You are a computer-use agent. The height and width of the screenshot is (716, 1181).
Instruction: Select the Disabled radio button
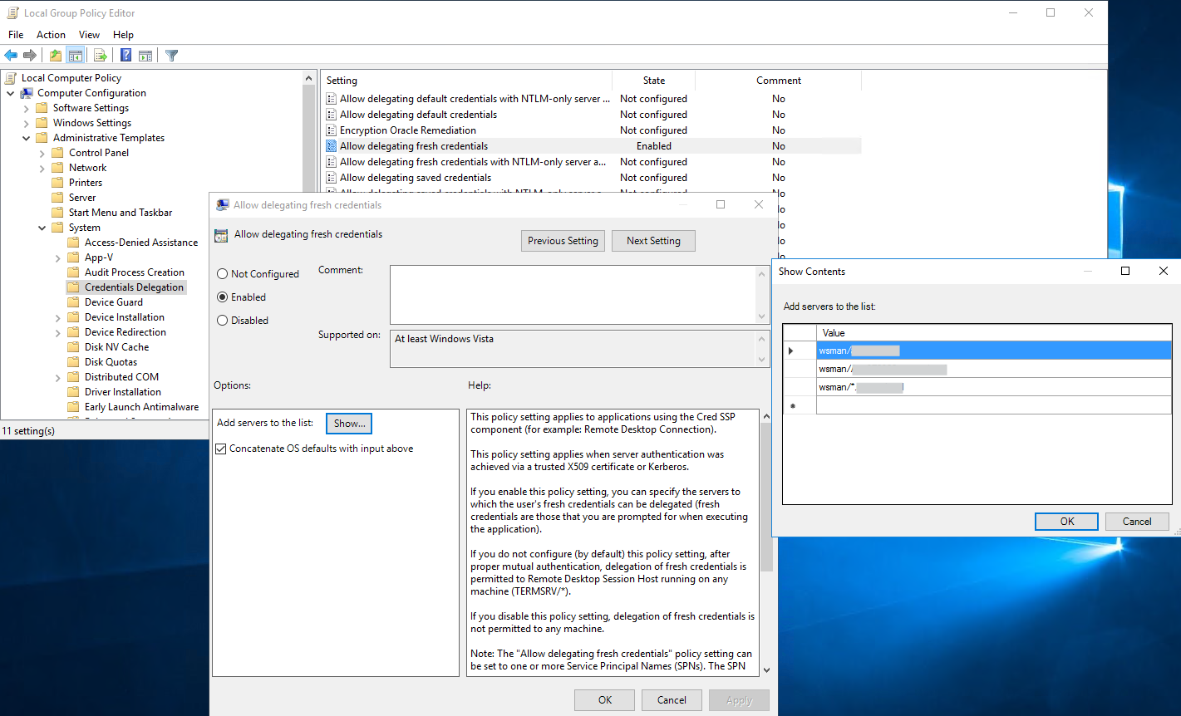222,321
